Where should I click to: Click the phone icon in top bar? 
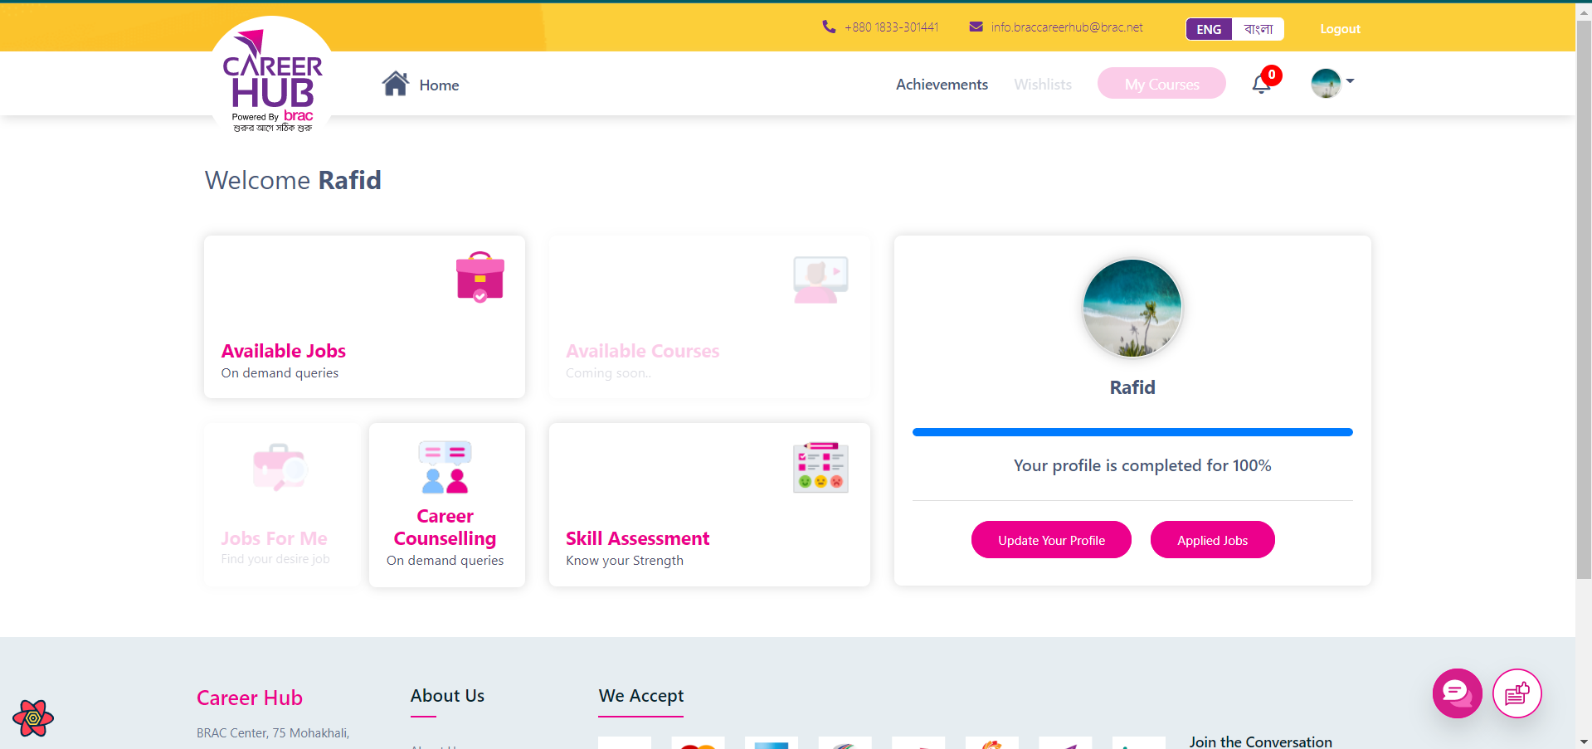828,27
